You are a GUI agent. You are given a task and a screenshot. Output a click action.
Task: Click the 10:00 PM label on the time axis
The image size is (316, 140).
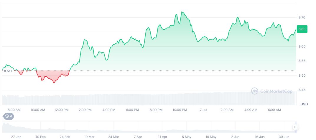[180, 110]
